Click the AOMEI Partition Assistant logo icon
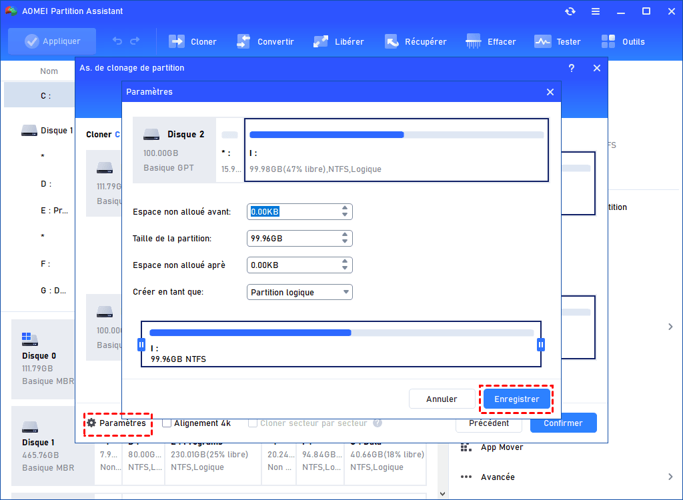Image resolution: width=683 pixels, height=500 pixels. point(11,11)
